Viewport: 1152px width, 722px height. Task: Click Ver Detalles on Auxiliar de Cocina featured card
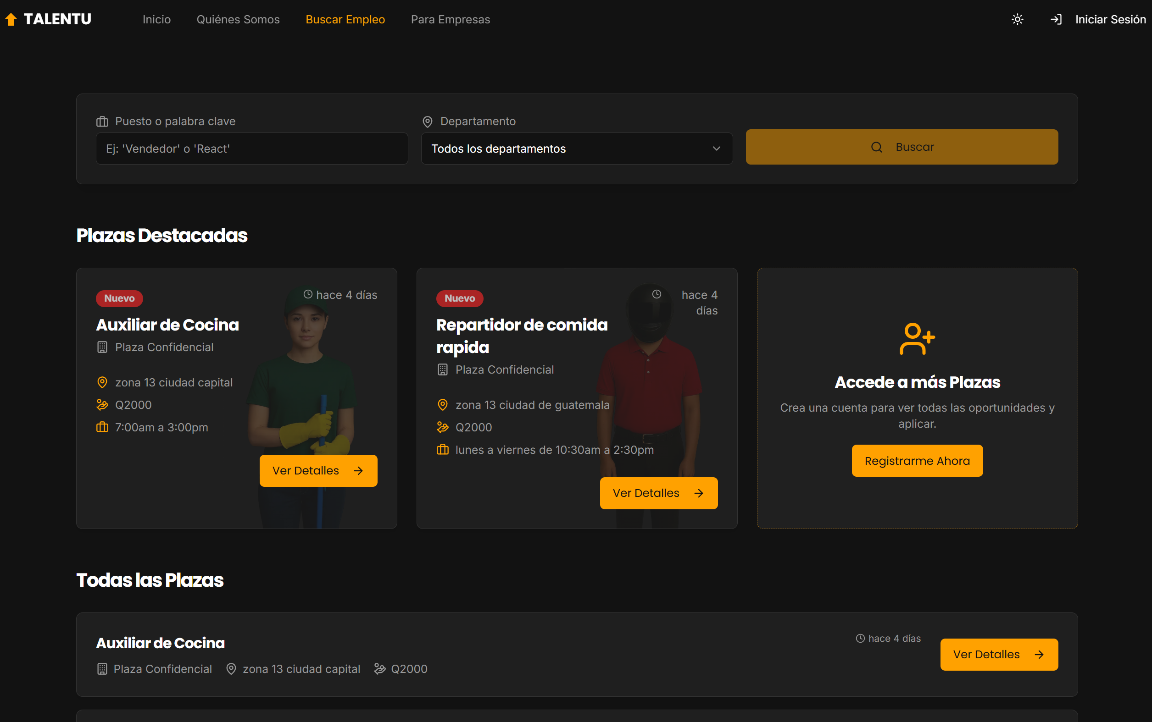(318, 471)
